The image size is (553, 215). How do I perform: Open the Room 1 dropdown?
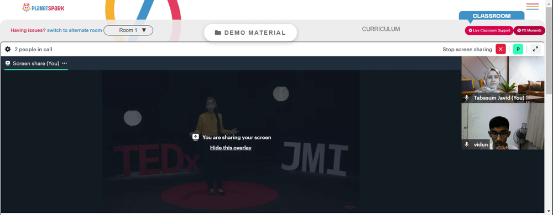click(128, 30)
